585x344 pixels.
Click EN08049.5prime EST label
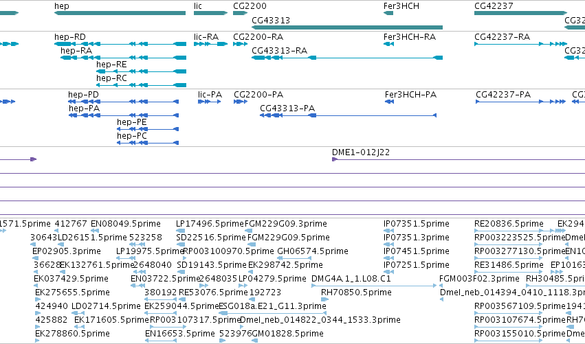click(126, 224)
